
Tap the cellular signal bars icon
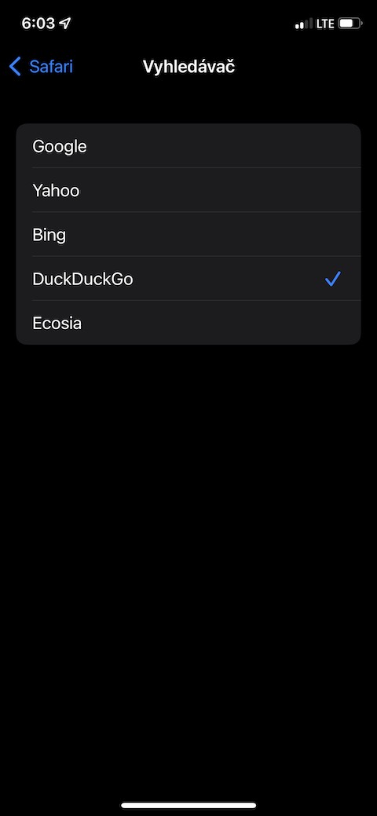click(304, 24)
